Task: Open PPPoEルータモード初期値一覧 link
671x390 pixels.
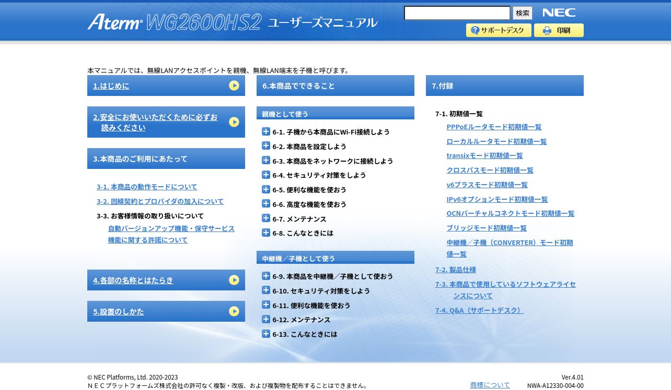Action: pos(494,127)
